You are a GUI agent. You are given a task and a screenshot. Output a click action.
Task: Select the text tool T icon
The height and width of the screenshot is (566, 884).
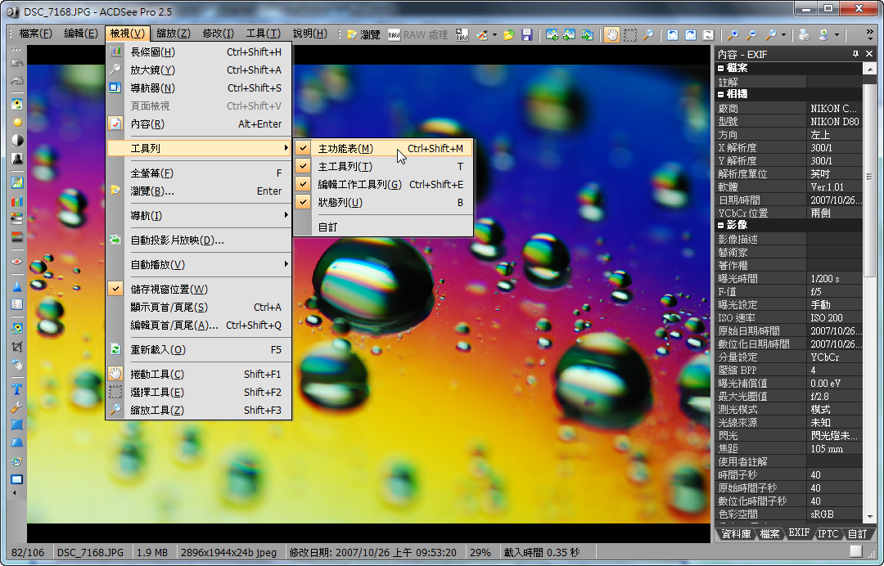16,389
